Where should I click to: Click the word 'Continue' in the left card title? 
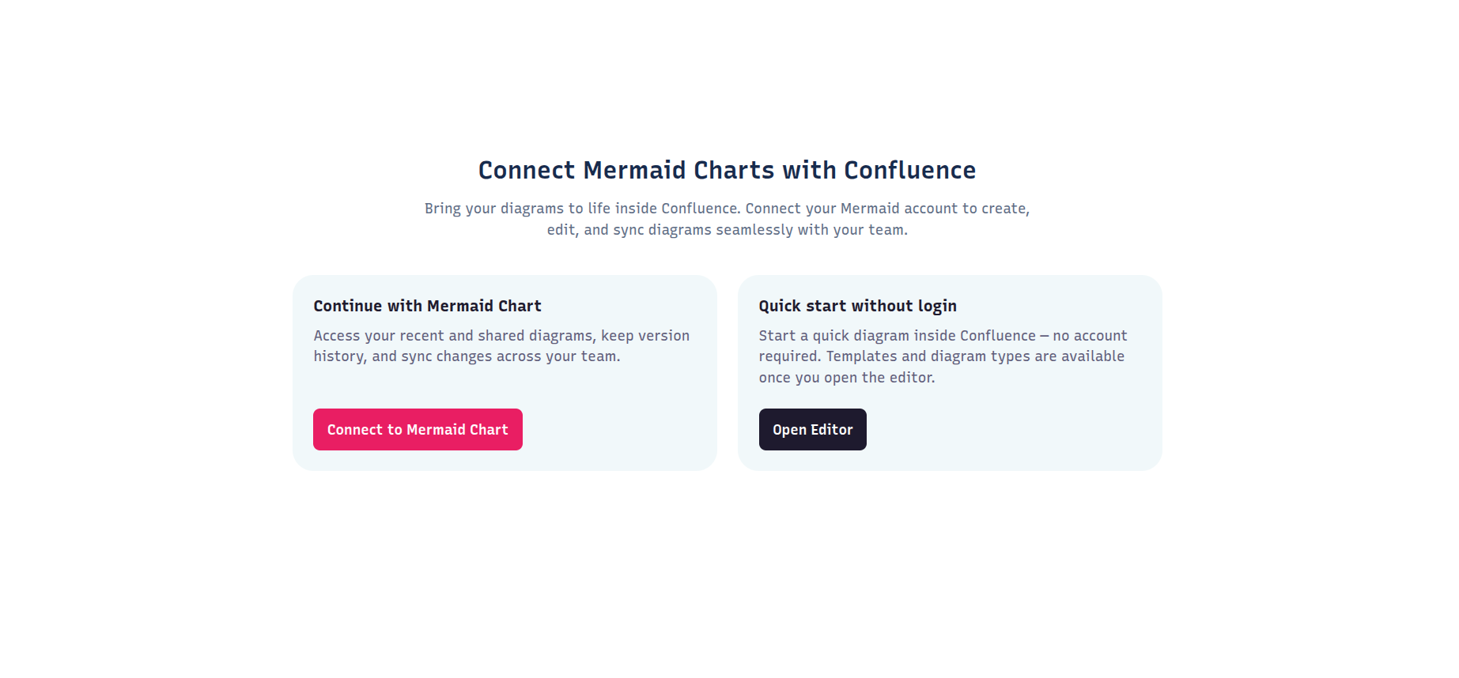click(x=348, y=307)
